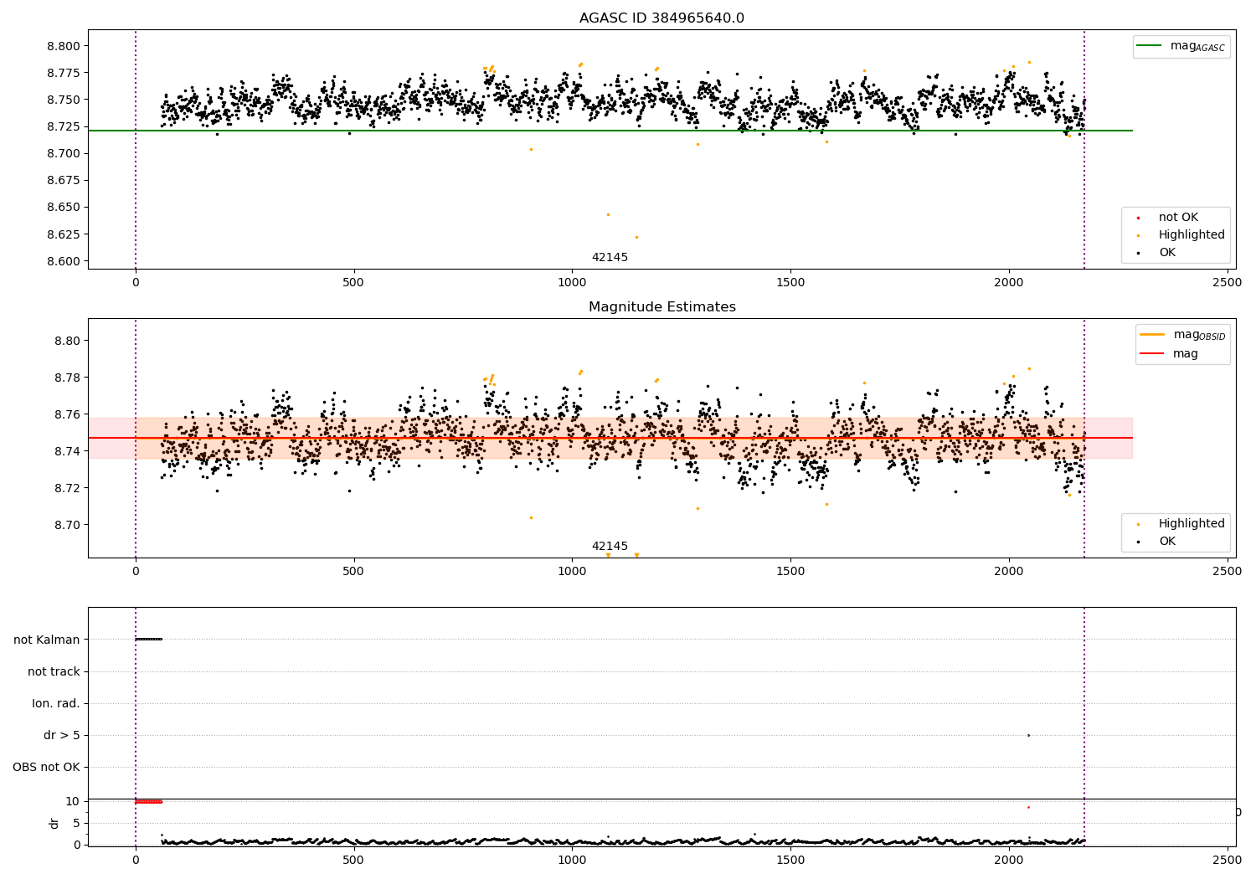This screenshot has width=1256, height=879.
Task: Click 'OK' in Magnitude Estimates legend
Action: pos(1166,542)
